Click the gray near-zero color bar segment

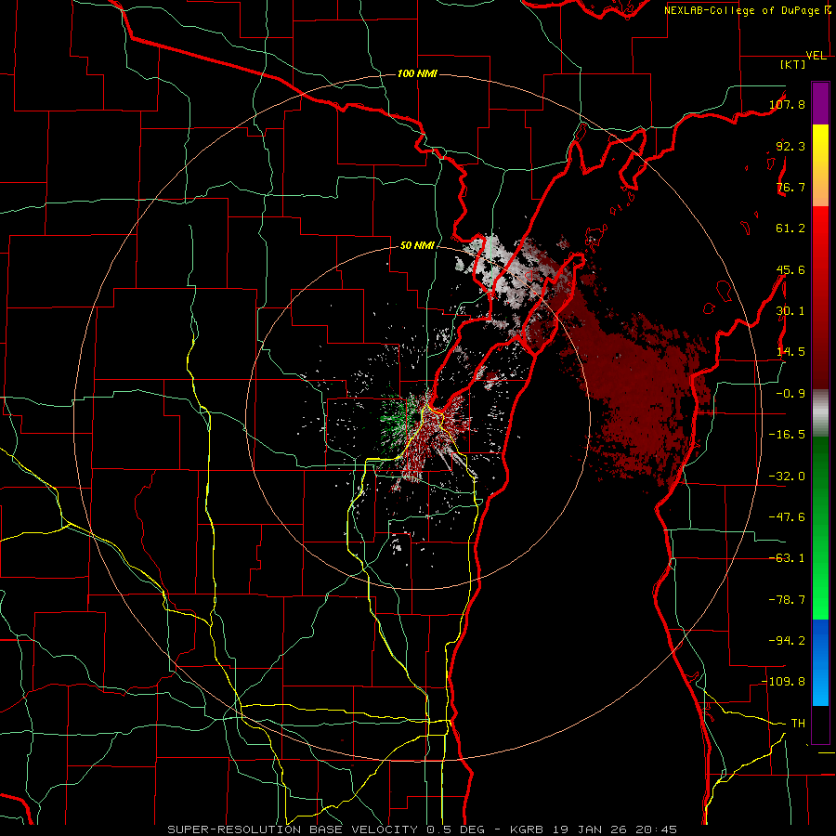820,412
